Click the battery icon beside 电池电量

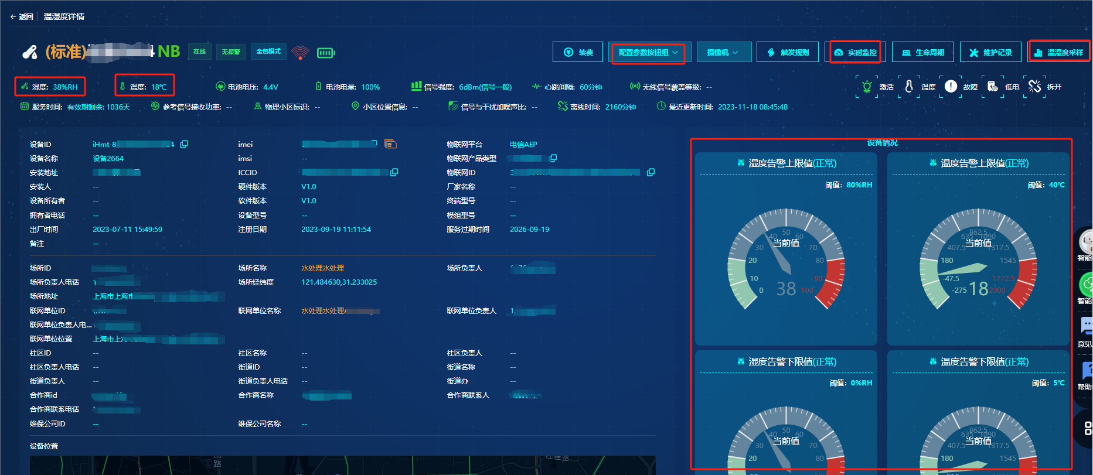(x=318, y=86)
